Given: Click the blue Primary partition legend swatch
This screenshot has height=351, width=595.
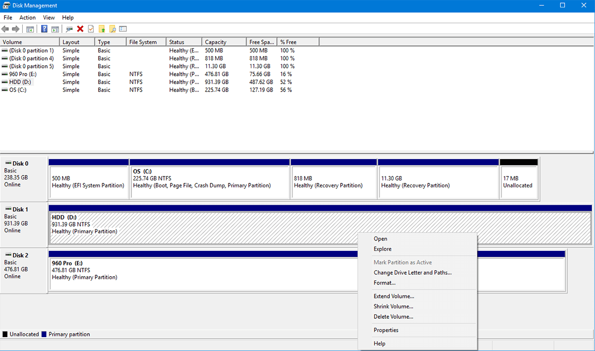Looking at the screenshot, I should point(44,335).
